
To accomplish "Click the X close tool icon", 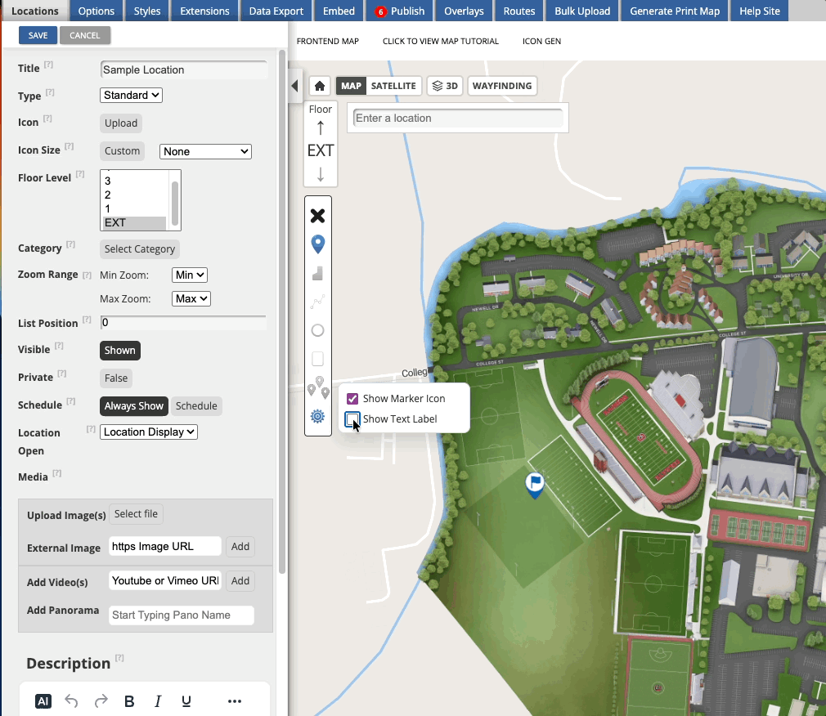I will click(318, 216).
